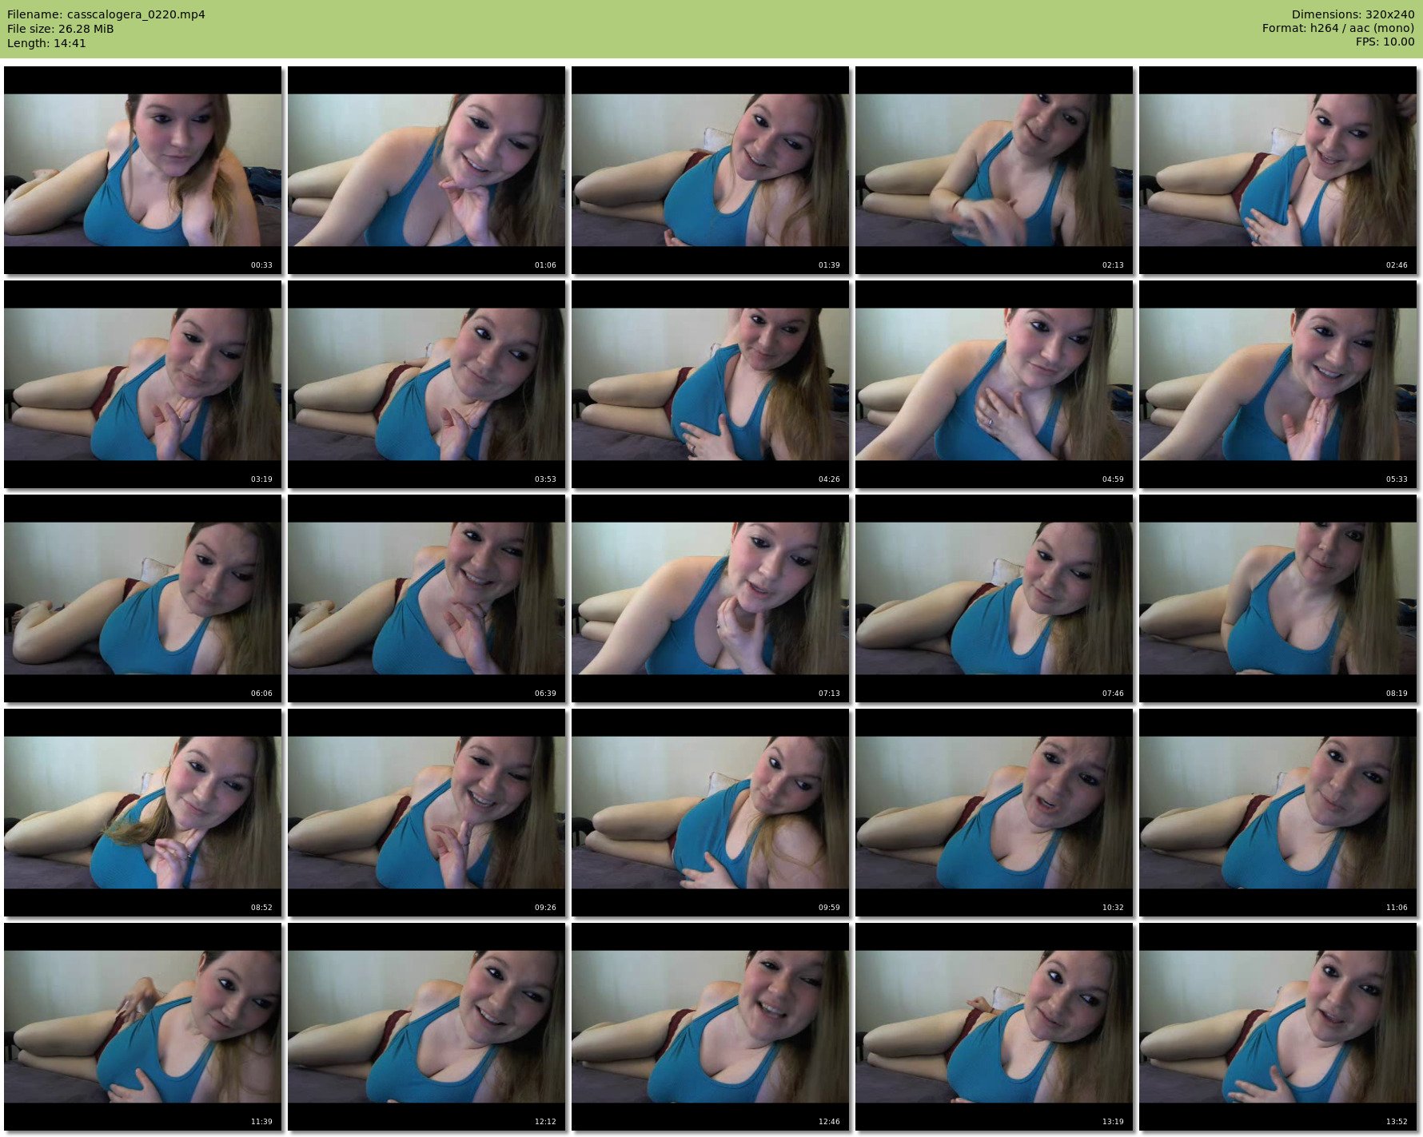Open the thumbnail stamped 04:59
Screen dimensions: 1423x1137
point(995,384)
